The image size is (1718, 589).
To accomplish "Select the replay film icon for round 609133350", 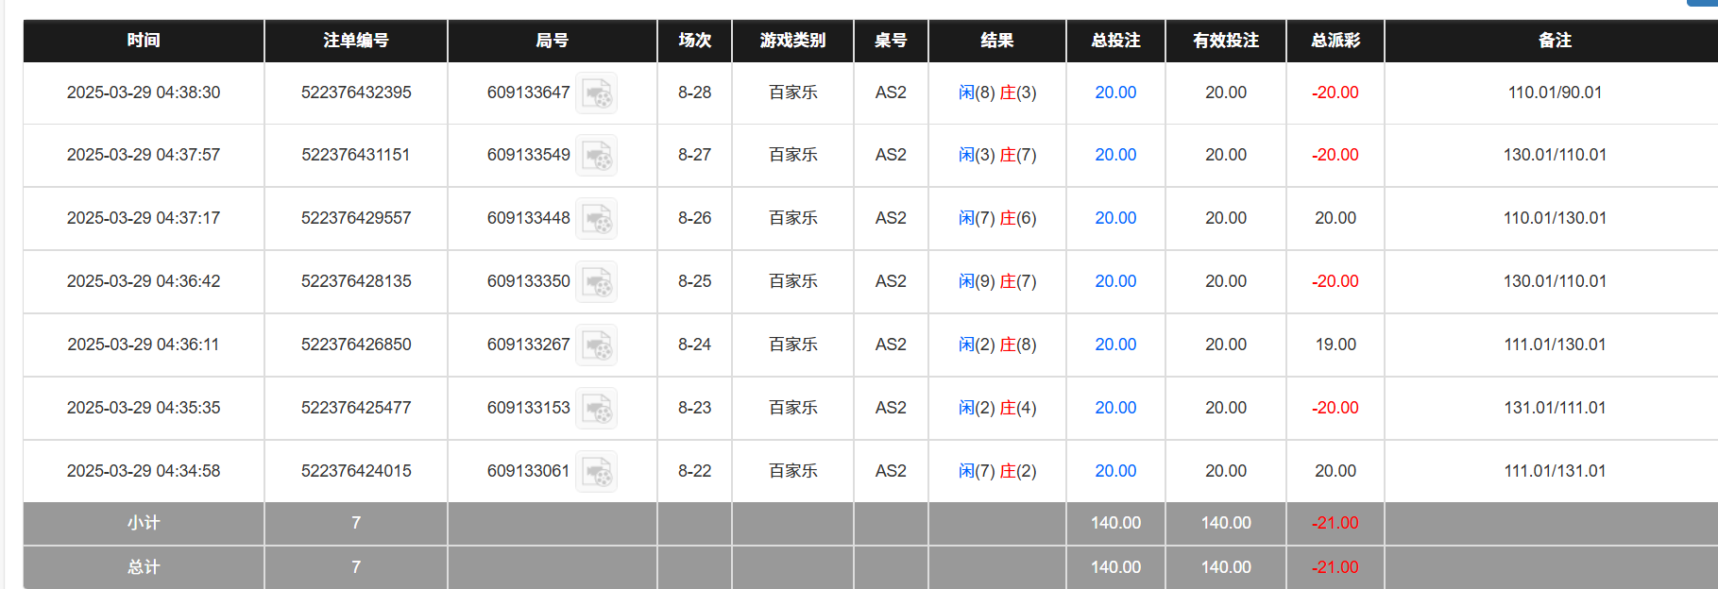I will point(597,282).
